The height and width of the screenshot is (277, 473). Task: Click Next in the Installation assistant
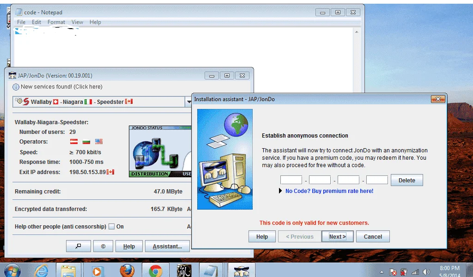click(x=337, y=237)
